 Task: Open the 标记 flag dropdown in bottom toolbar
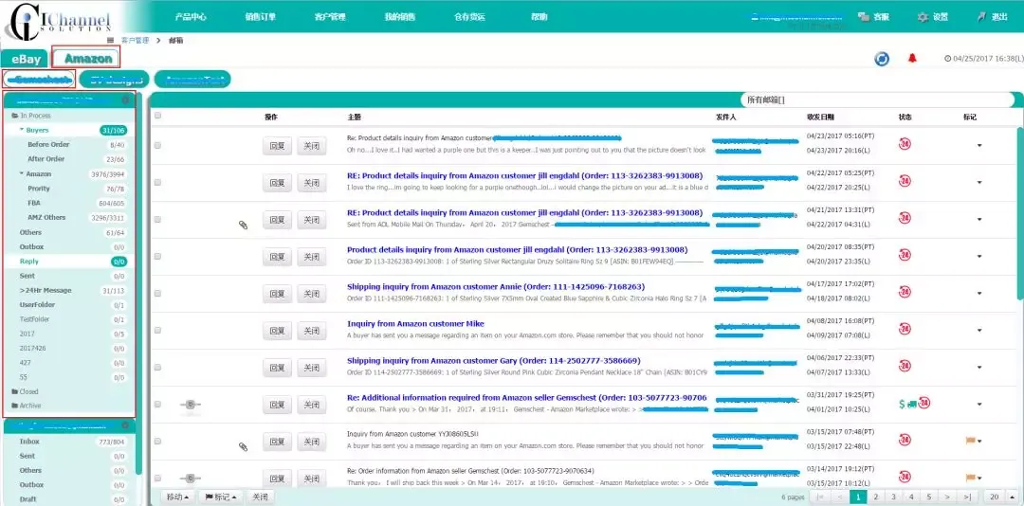tap(221, 497)
